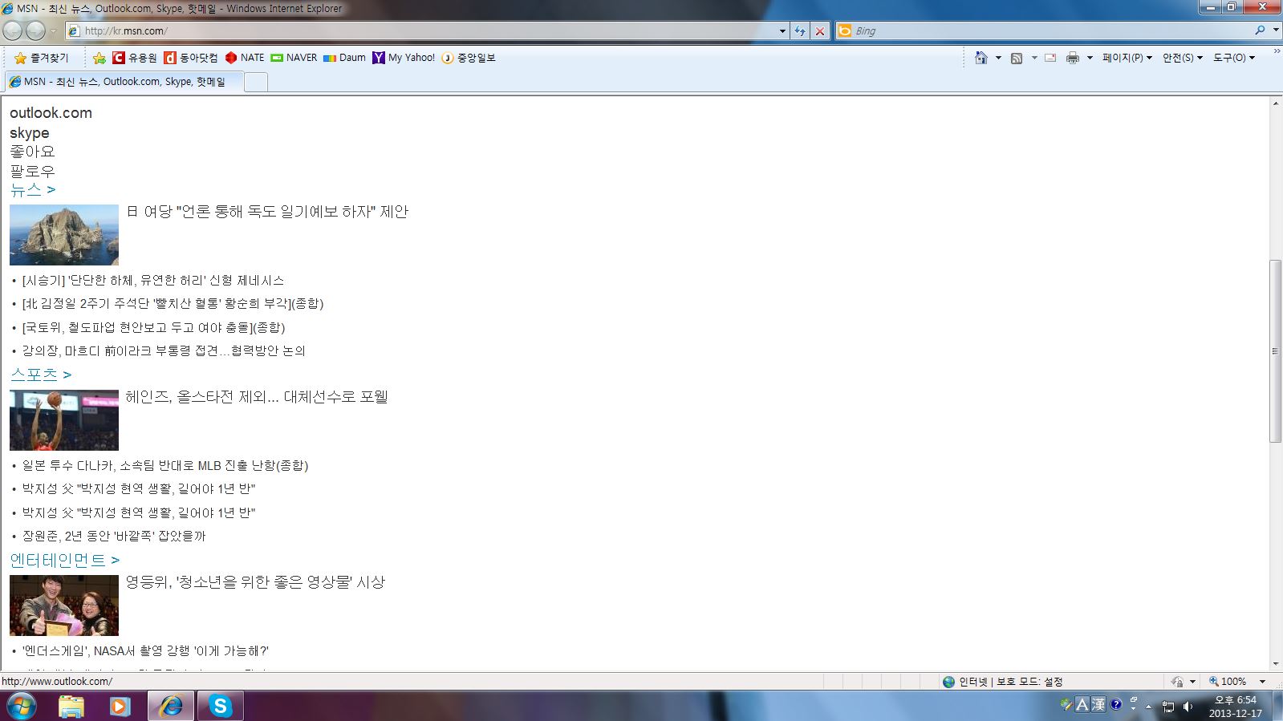1283x721 pixels.
Task: Click the 좋아요 link
Action: point(32,152)
